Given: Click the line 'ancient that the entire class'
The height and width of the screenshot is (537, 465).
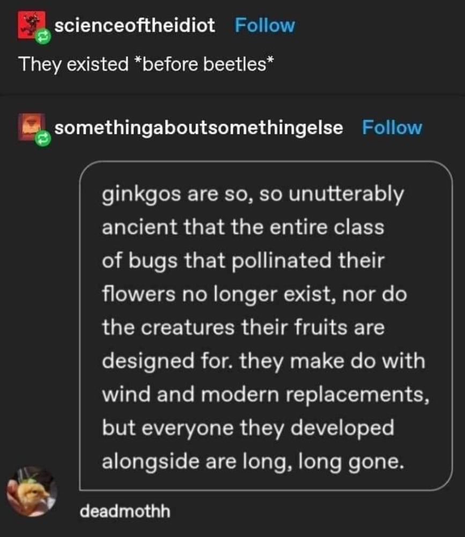Looking at the screenshot, I should [x=243, y=227].
